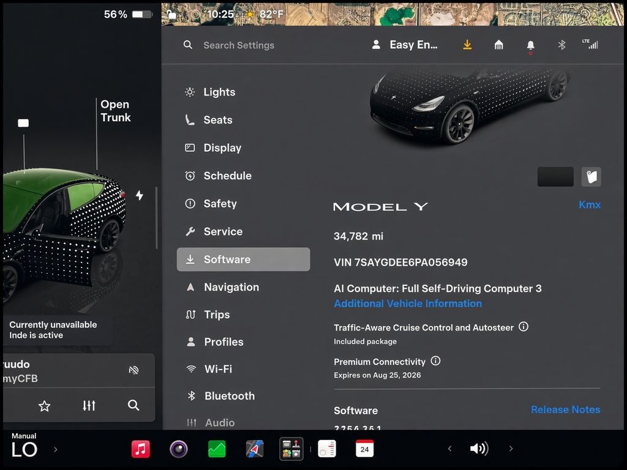The height and width of the screenshot is (470, 627).
Task: Tap the software download arrow icon
Action: click(467, 45)
